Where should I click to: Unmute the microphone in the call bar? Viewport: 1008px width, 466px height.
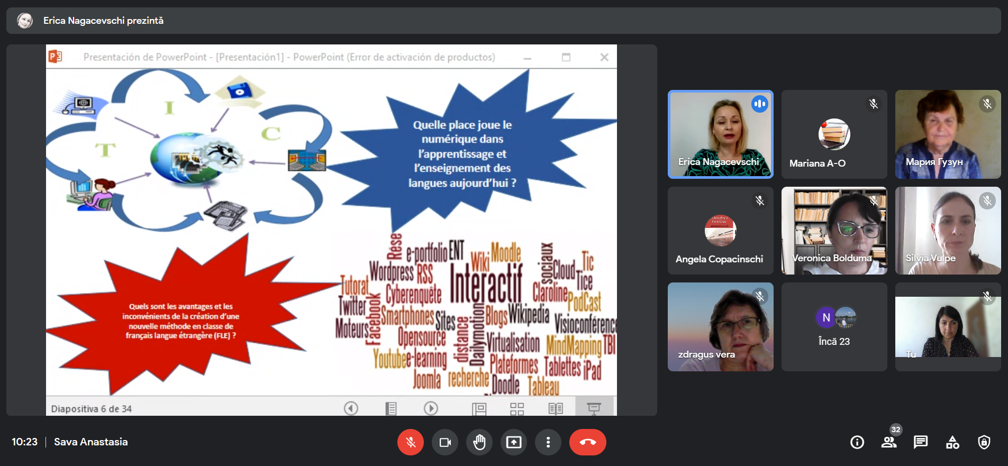411,442
